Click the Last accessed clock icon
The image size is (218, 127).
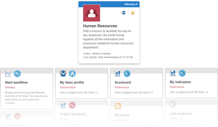coord(173,104)
